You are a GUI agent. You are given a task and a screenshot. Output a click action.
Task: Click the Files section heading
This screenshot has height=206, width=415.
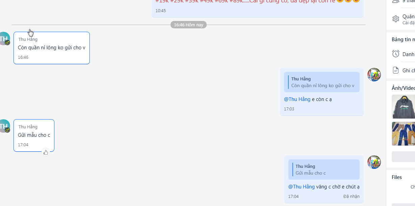pyautogui.click(x=397, y=177)
